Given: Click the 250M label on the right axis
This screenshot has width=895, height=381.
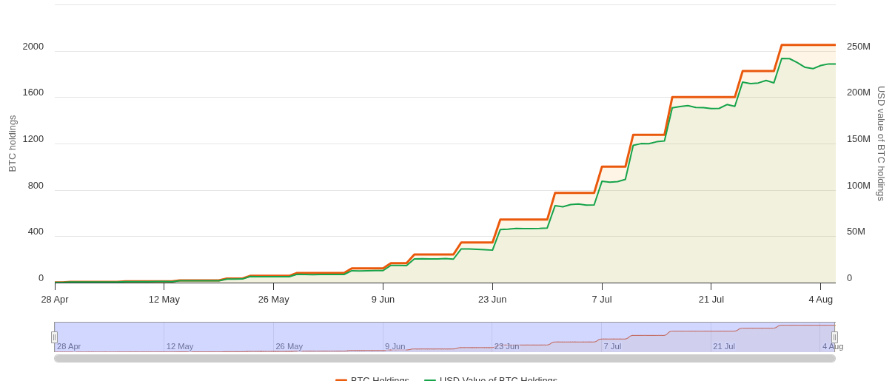Looking at the screenshot, I should [858, 47].
